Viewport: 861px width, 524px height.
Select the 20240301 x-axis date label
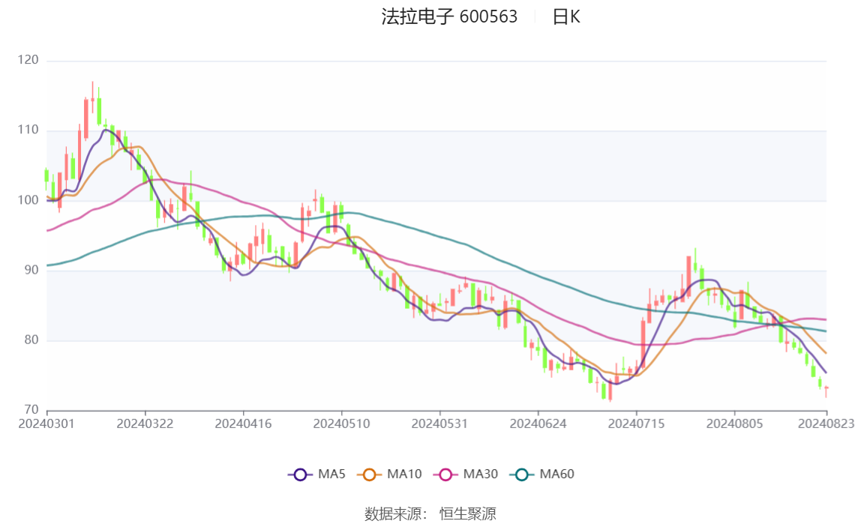(x=46, y=424)
